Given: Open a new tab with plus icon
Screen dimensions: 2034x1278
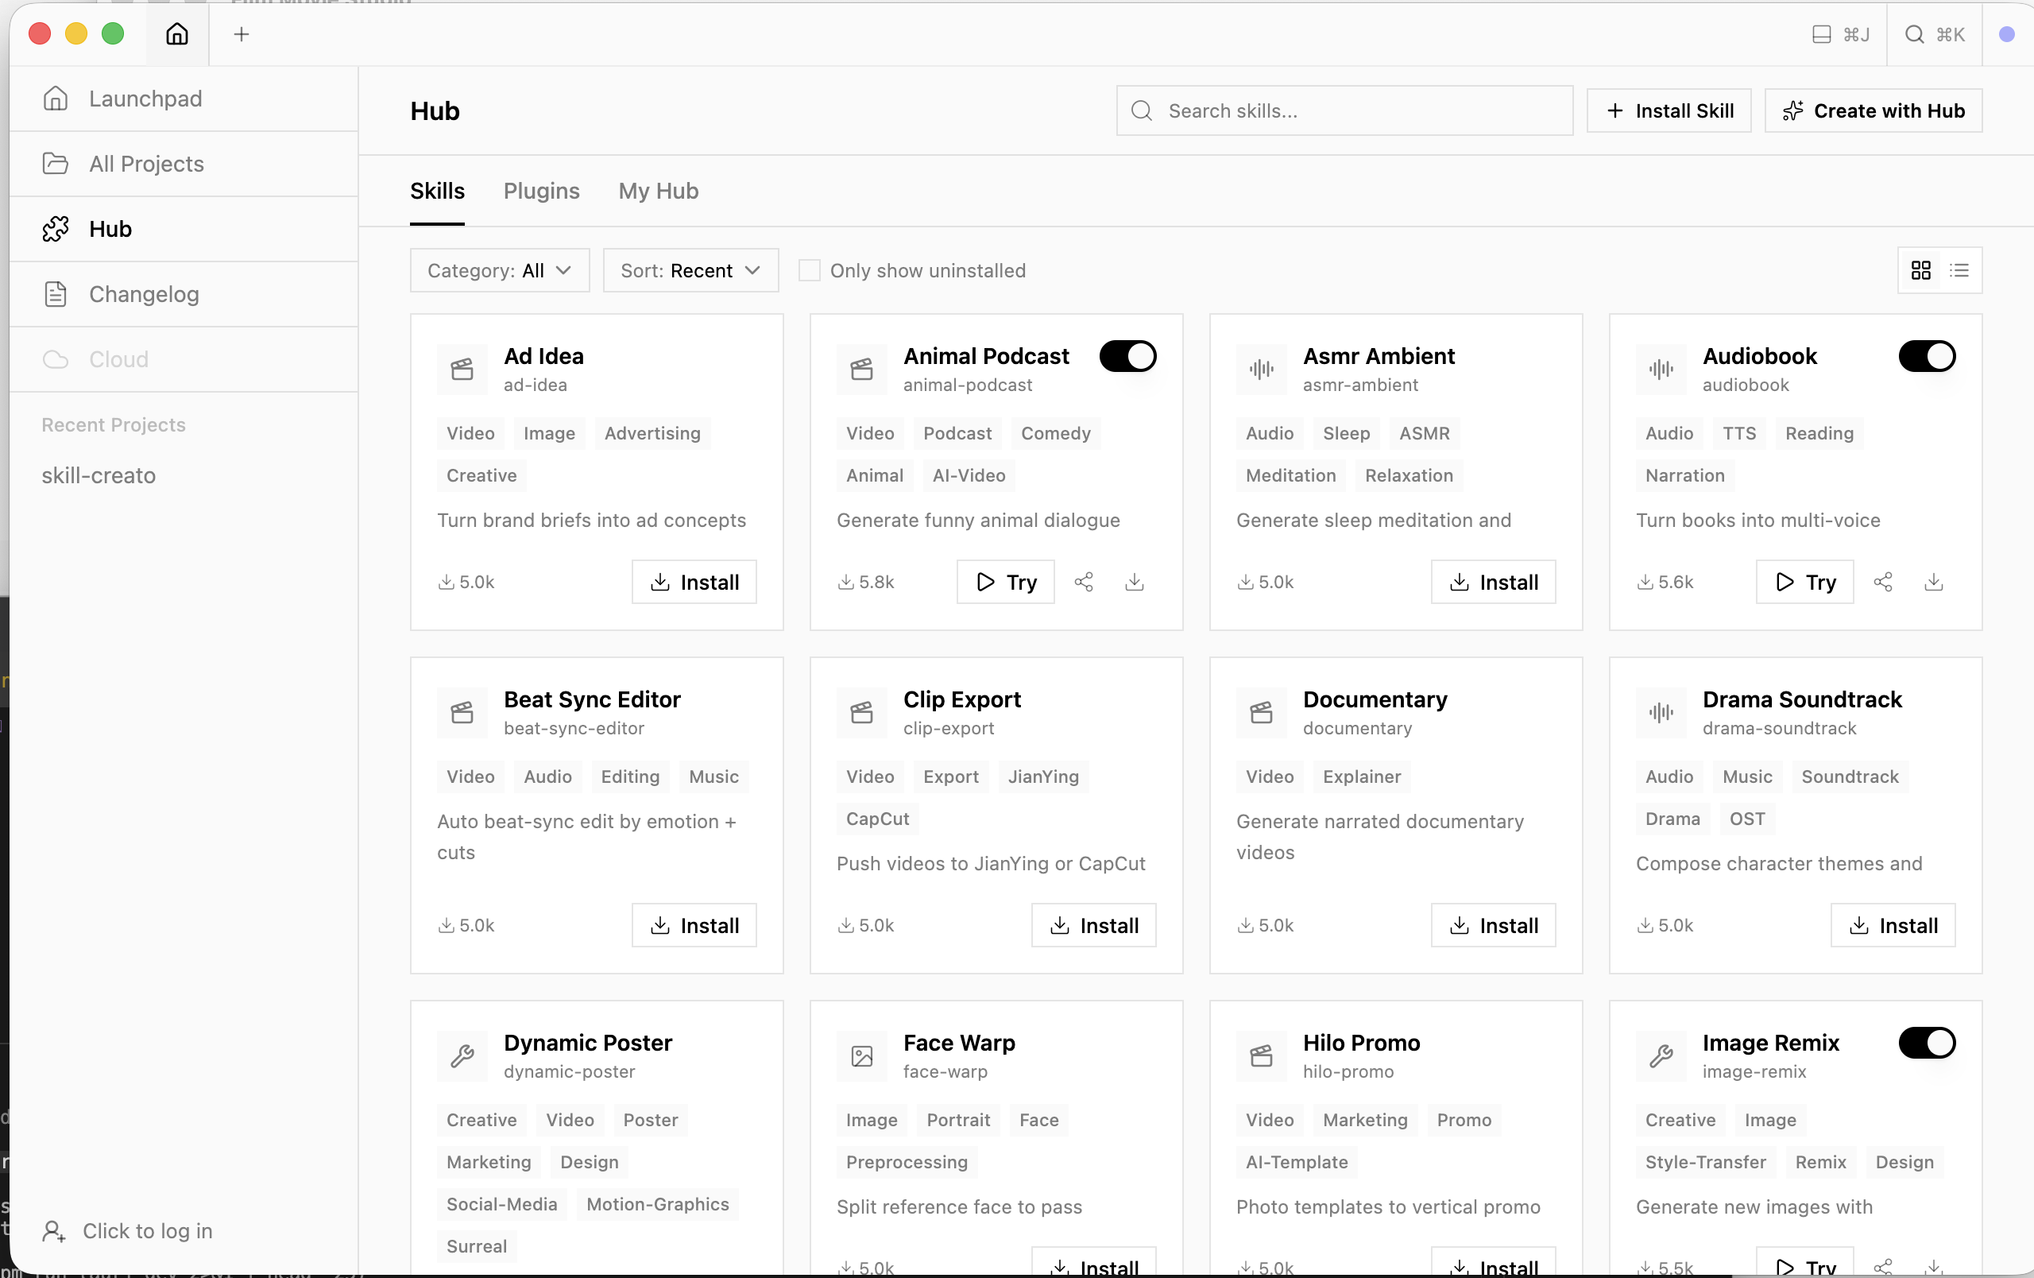Looking at the screenshot, I should (242, 34).
